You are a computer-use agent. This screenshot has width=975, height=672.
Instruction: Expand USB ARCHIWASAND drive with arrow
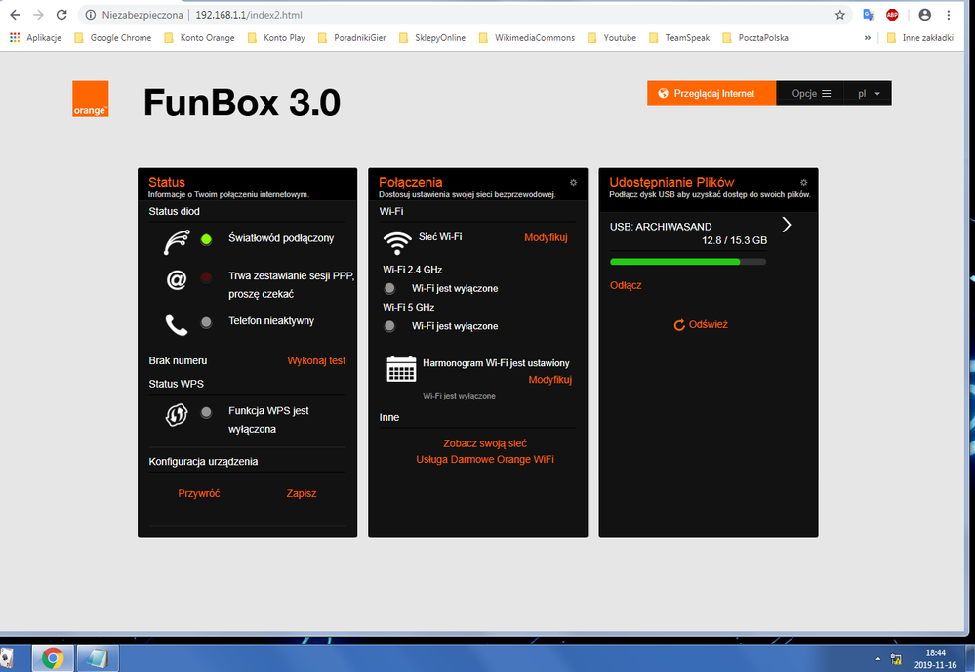coord(787,226)
